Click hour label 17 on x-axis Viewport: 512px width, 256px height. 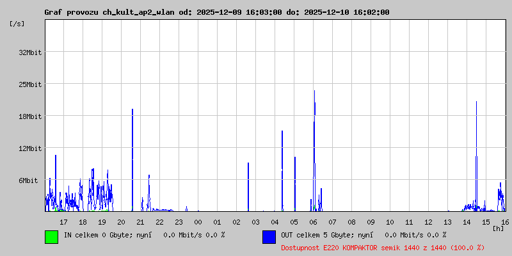pos(63,222)
